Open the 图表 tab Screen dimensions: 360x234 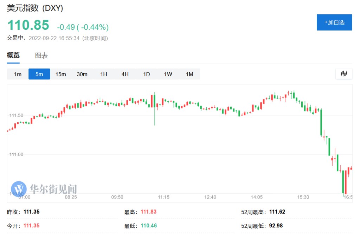(41, 55)
